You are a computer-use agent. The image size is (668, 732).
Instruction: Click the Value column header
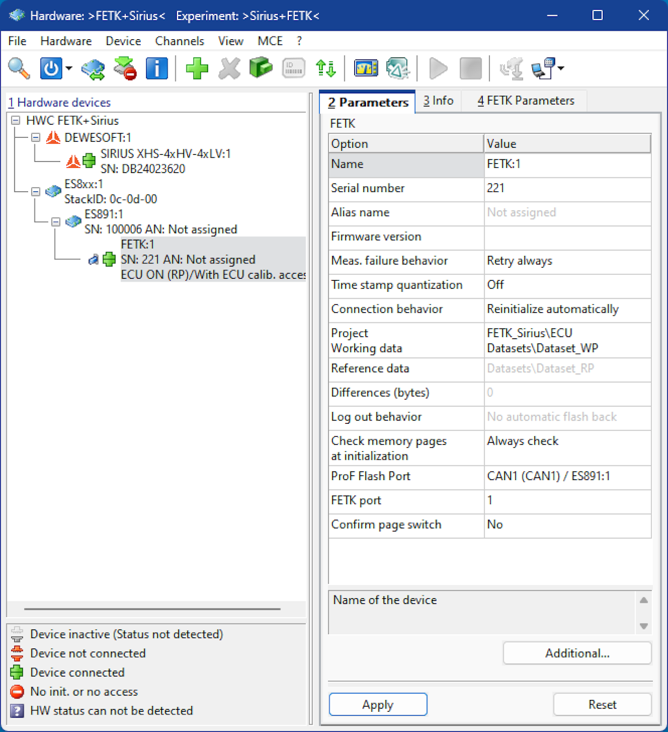click(568, 144)
